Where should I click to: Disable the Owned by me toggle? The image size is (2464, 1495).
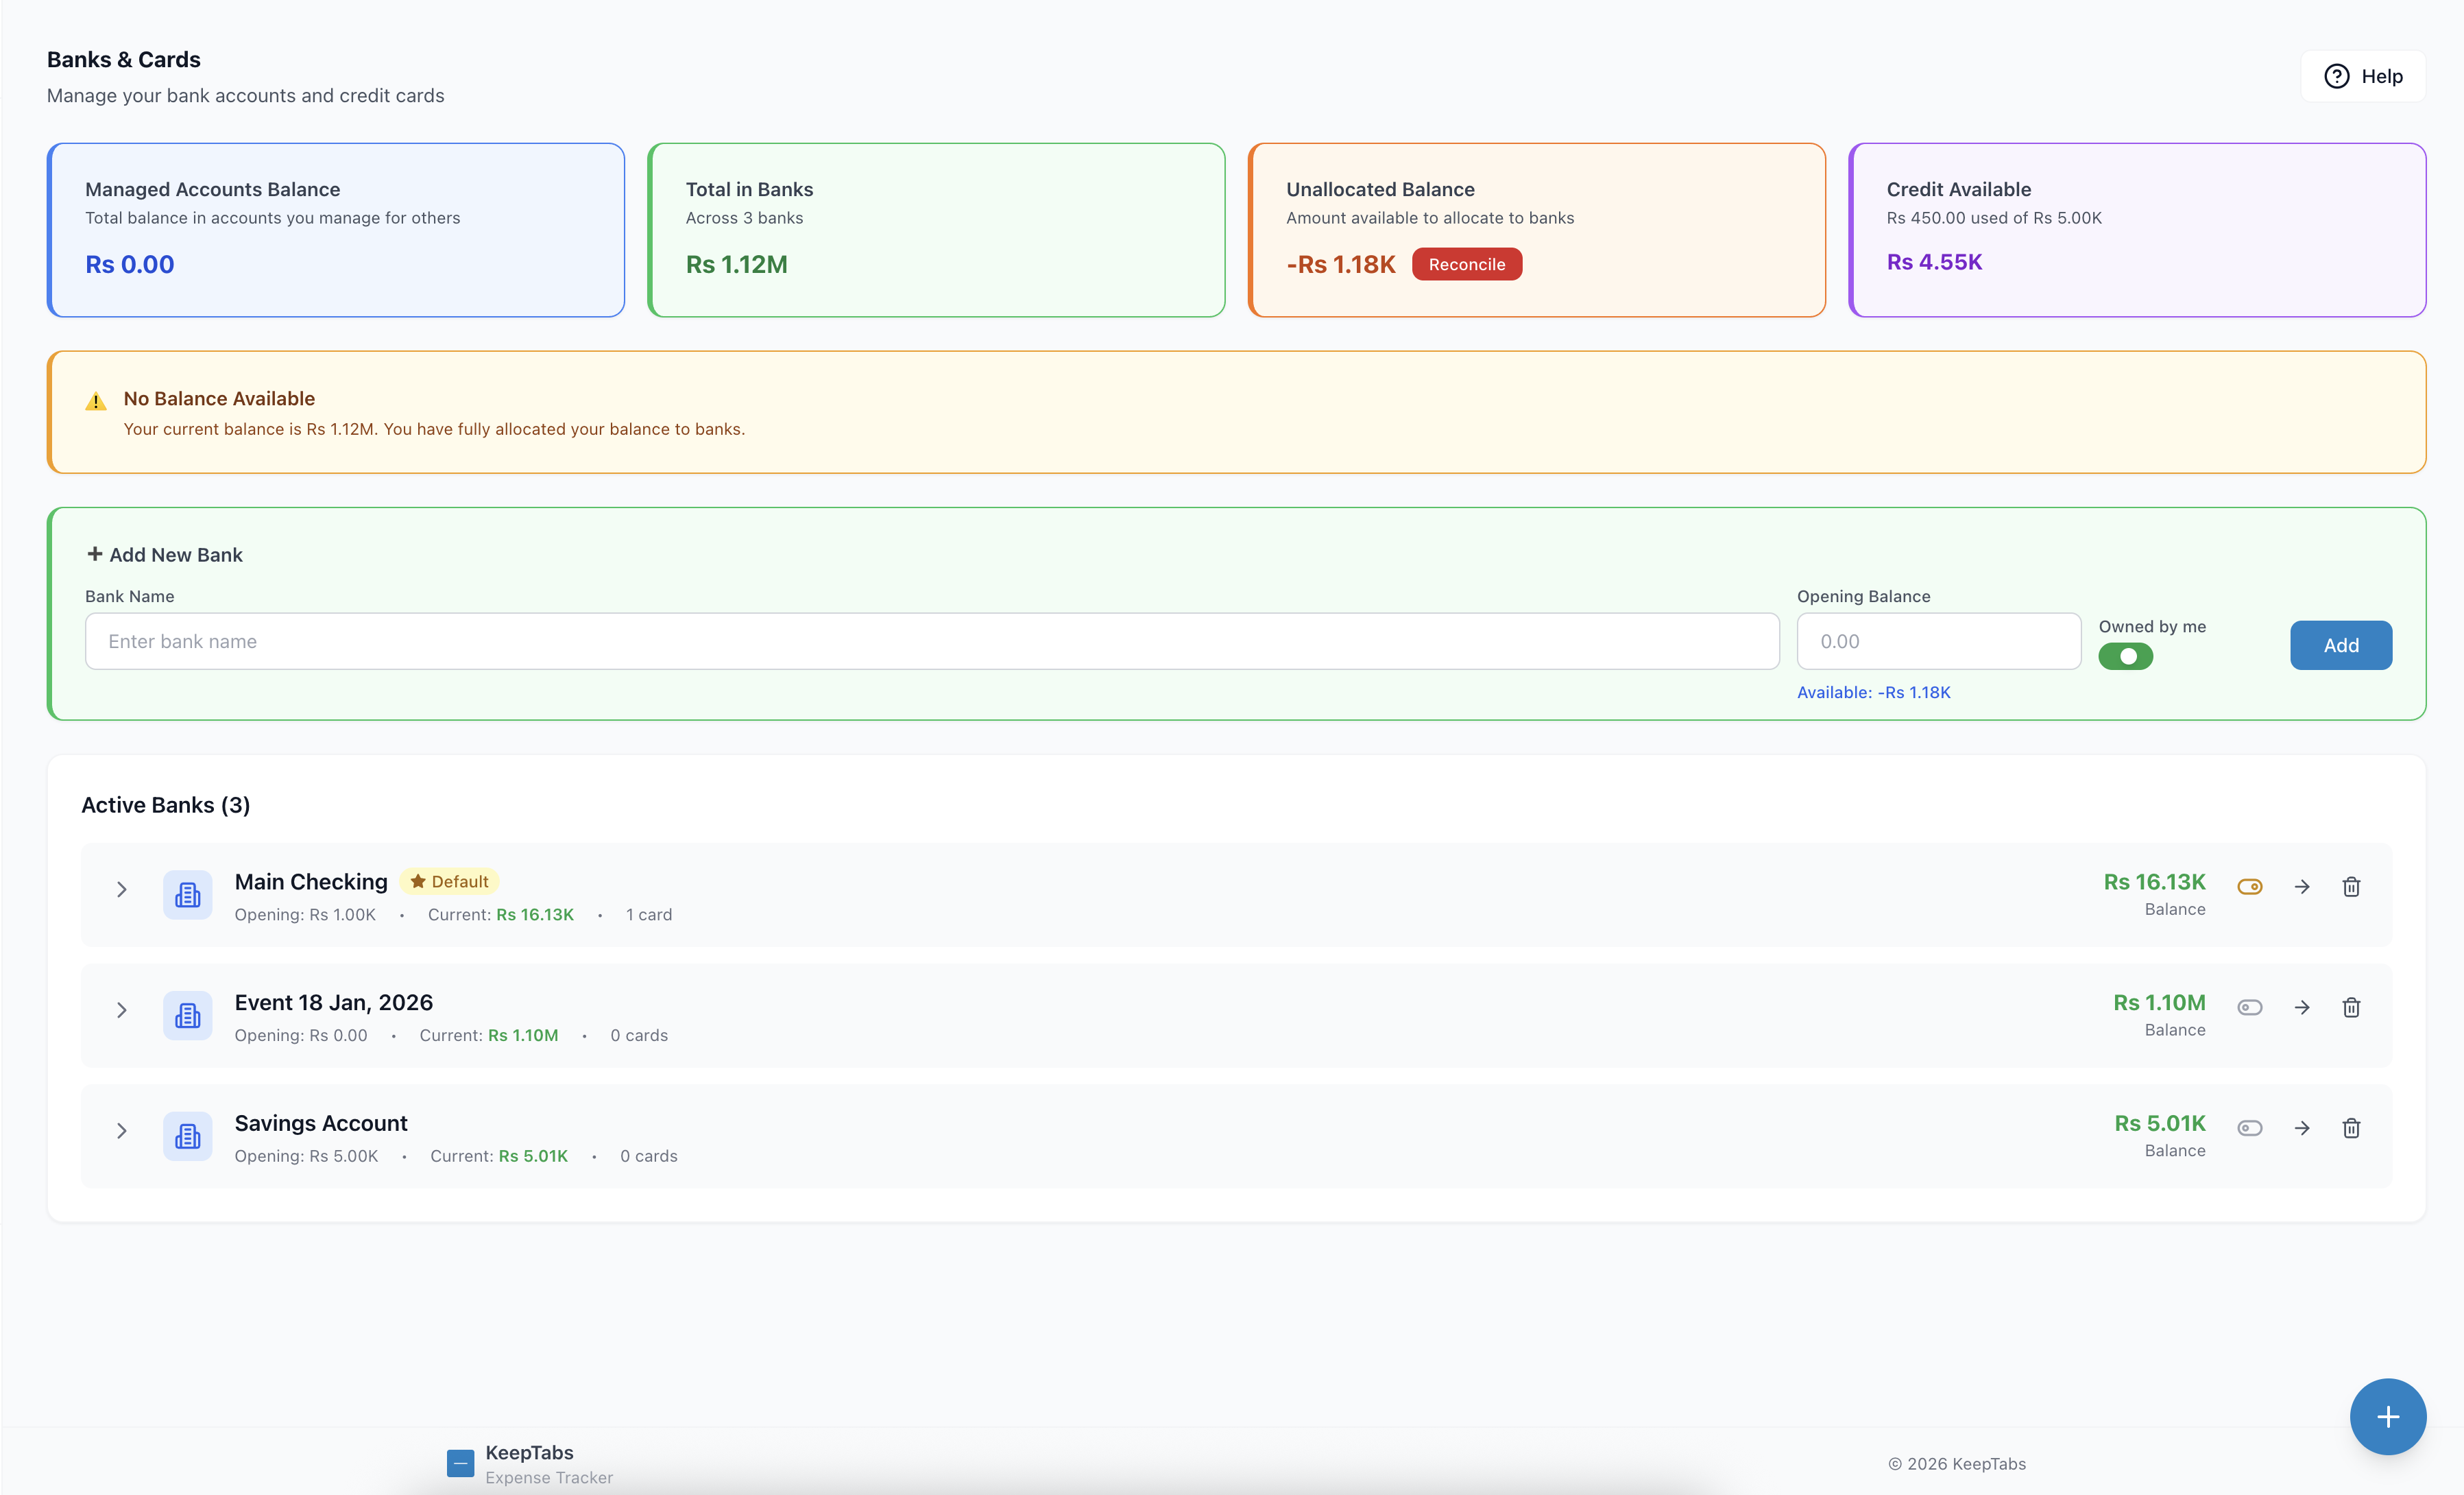point(2126,656)
